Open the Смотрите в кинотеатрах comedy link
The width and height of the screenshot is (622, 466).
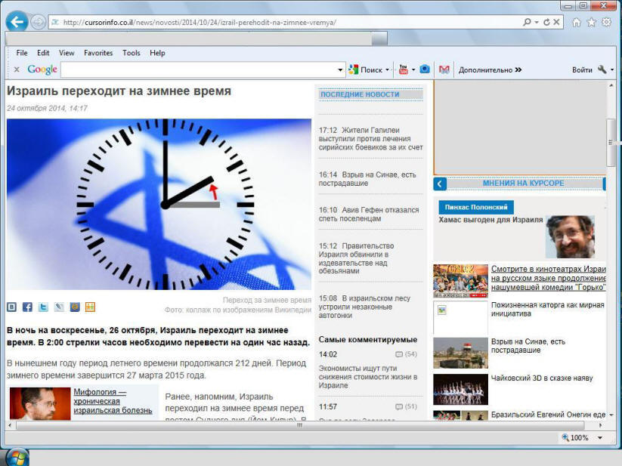point(549,278)
